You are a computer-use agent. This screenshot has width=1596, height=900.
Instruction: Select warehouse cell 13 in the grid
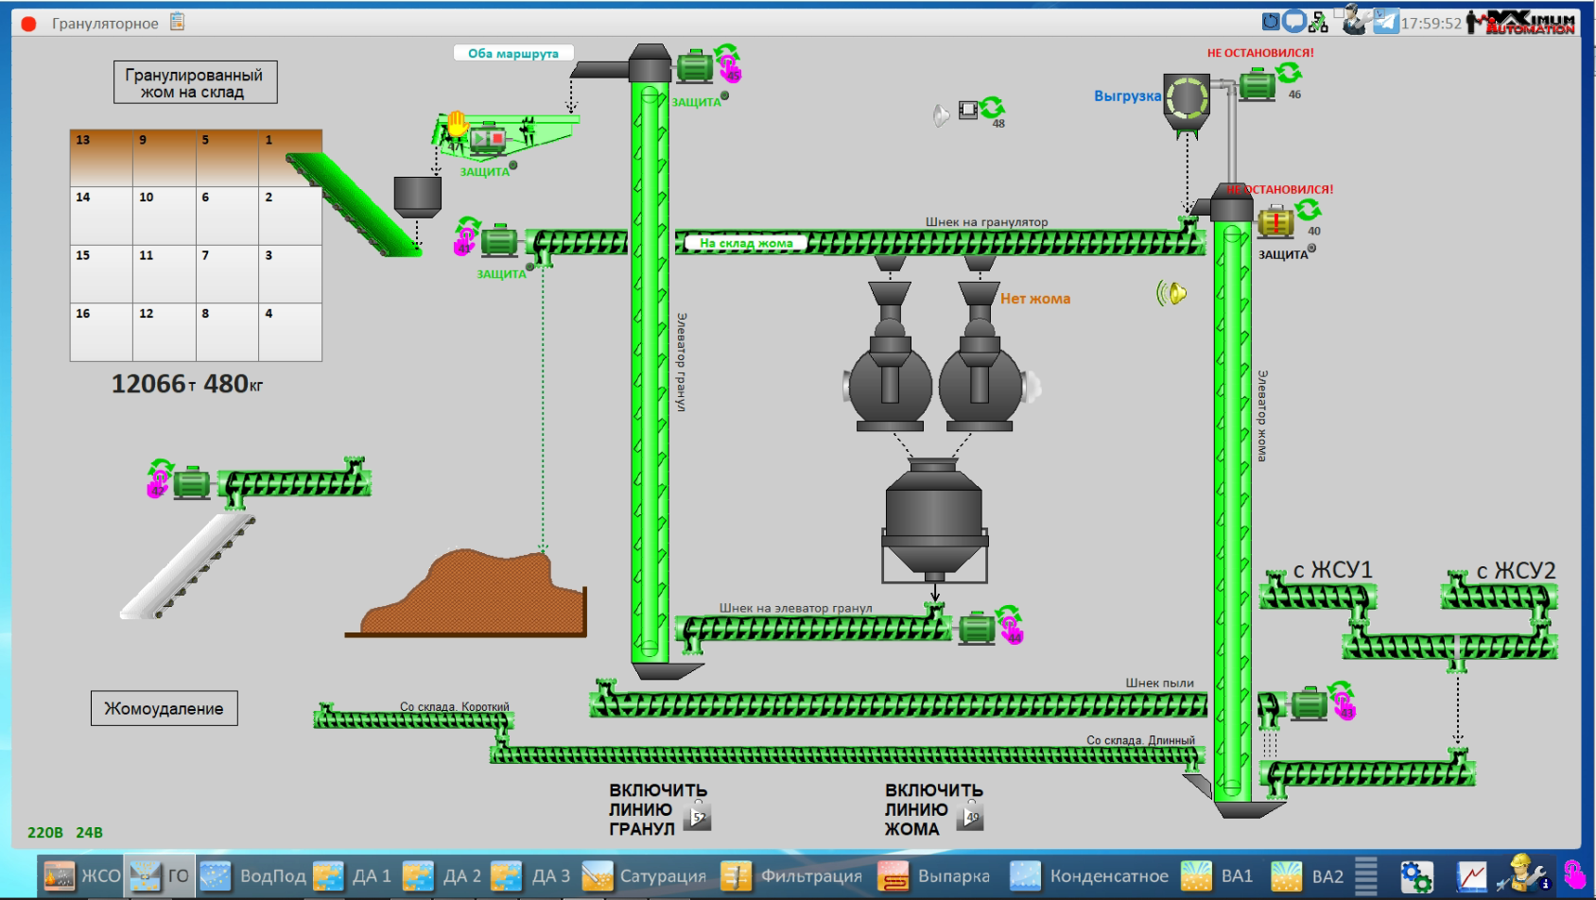tap(101, 158)
